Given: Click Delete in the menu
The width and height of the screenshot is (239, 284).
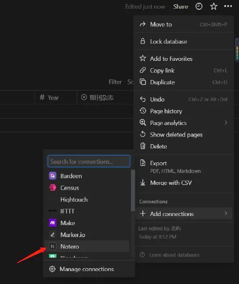Looking at the screenshot, I should click(184, 147).
